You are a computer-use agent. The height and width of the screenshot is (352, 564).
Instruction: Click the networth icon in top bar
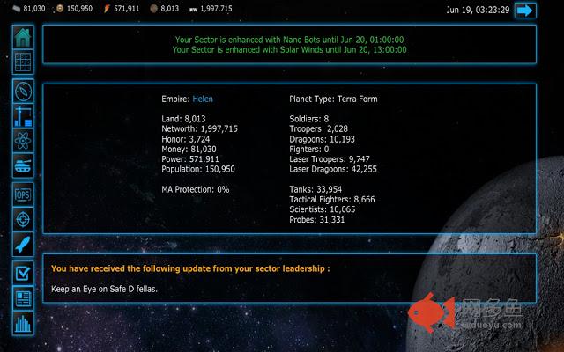194,10
